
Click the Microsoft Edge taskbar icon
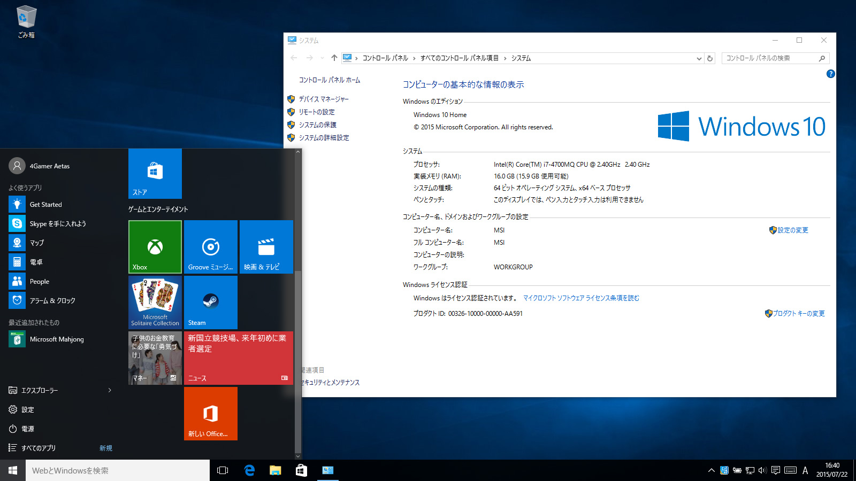(x=249, y=470)
